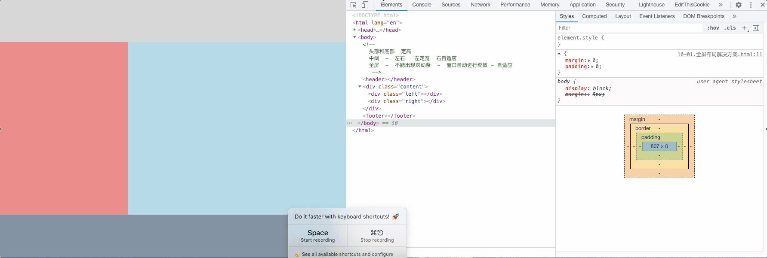This screenshot has height=258, width=767.
Task: Toggle the :hov element state panel
Action: tap(713, 28)
